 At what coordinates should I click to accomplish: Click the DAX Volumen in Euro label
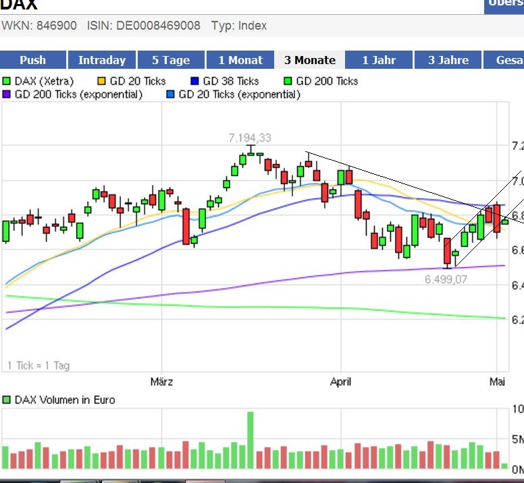(65, 399)
